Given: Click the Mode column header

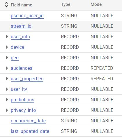Looking at the screenshot, I should (x=96, y=4).
